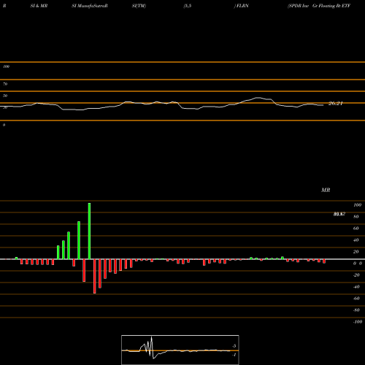Click the -1 label in mini chart
Viewport: 365px width, 365px height.
coord(234,355)
